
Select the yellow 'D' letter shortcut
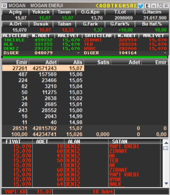(x=104, y=6)
